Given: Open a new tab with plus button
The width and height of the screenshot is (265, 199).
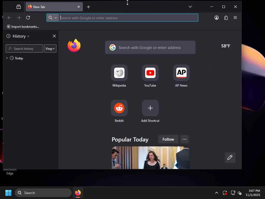Looking at the screenshot, I should pos(89,7).
